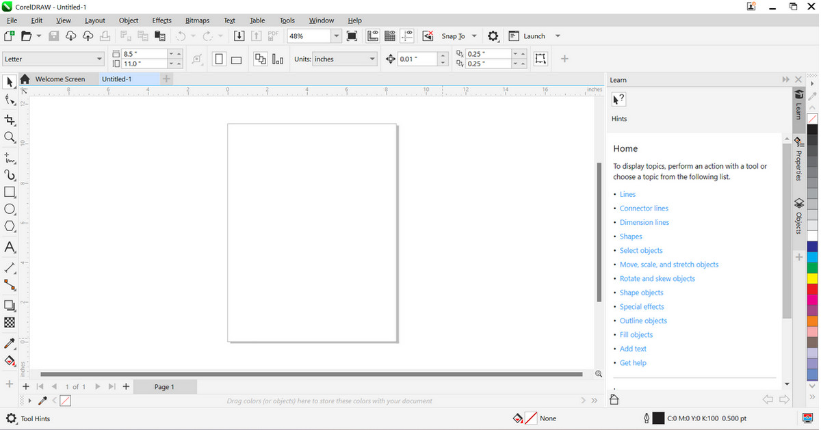This screenshot has width=821, height=430.
Task: Select the Shape tool
Action: point(10,100)
